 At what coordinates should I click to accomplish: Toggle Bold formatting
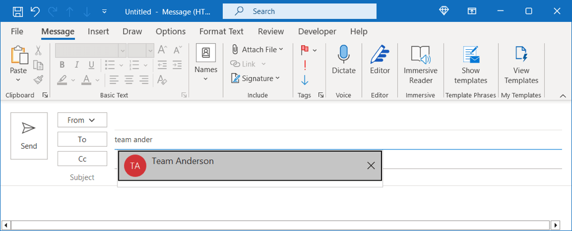tap(63, 65)
